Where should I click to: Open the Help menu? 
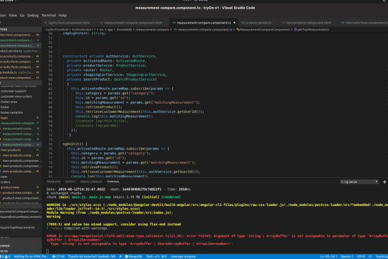tap(62, 15)
